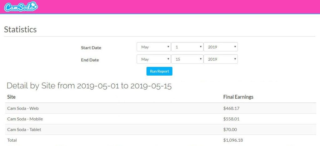Click the Site column header

pyautogui.click(x=12, y=97)
